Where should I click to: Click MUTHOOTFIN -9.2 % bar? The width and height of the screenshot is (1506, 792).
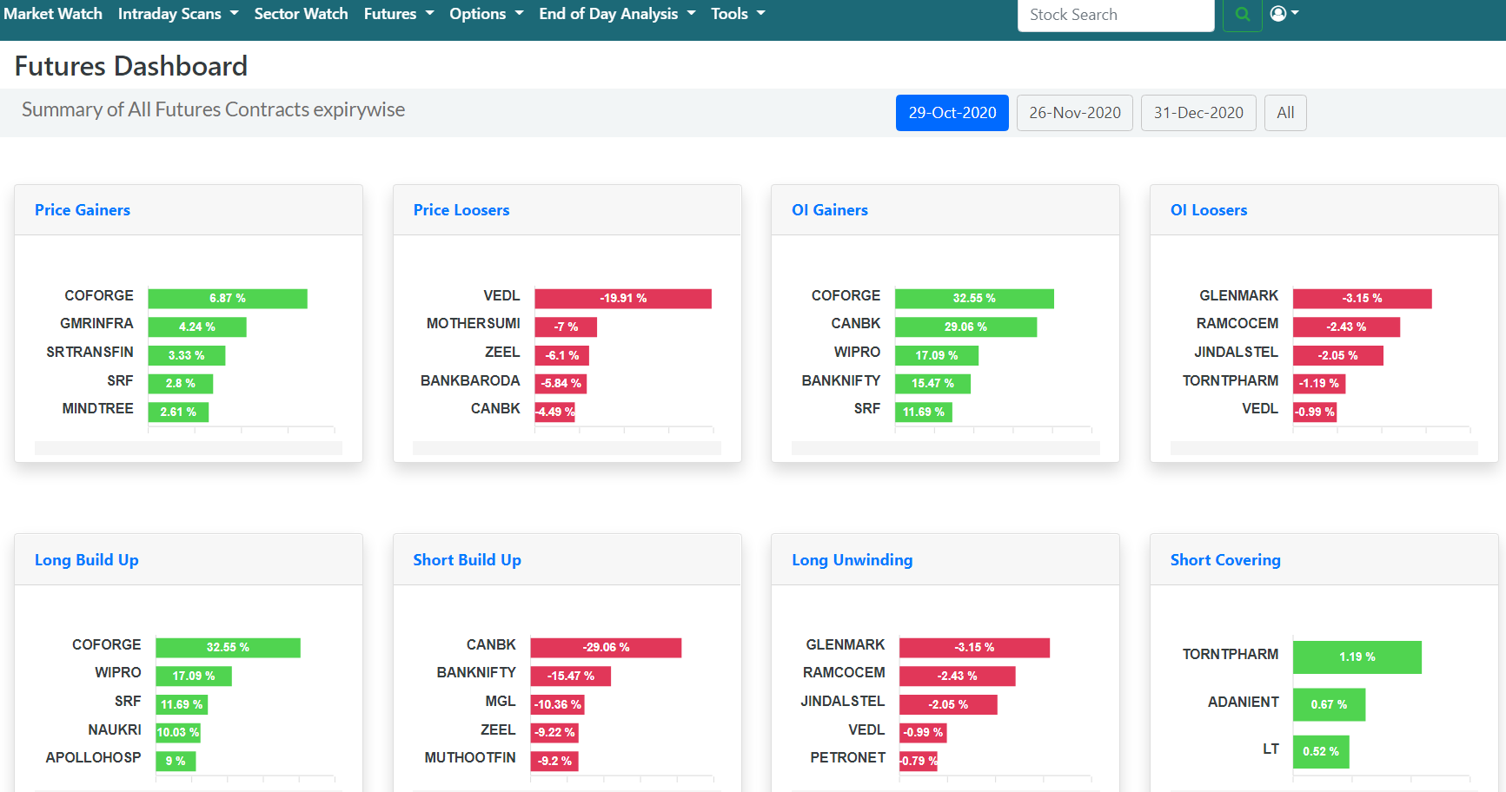click(554, 762)
